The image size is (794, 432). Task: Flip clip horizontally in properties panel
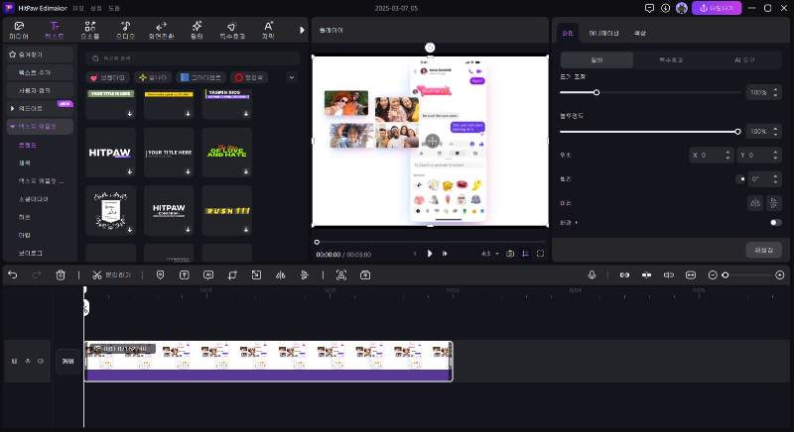pos(755,203)
